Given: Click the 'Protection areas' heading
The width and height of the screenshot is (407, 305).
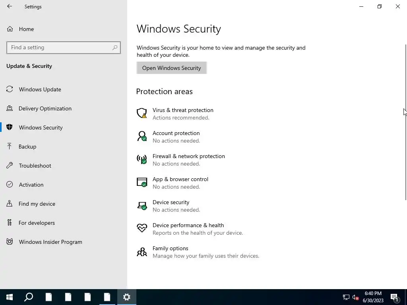Looking at the screenshot, I should tap(164, 92).
